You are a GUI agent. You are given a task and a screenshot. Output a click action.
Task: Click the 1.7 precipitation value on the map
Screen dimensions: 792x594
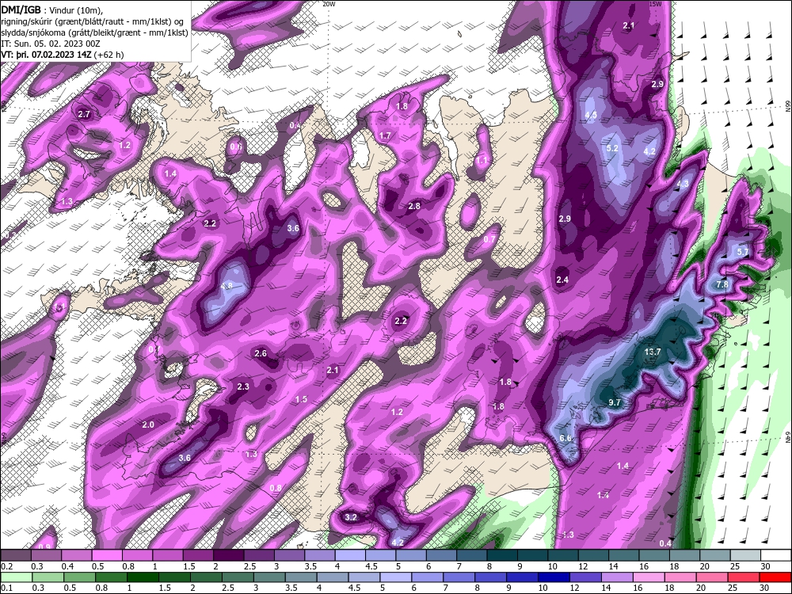click(385, 135)
